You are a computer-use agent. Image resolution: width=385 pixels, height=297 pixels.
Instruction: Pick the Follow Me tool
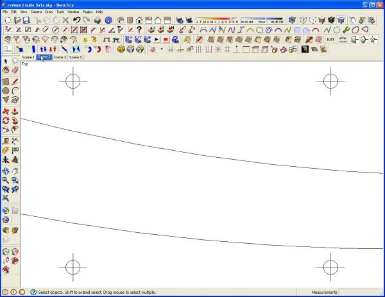tap(15, 121)
